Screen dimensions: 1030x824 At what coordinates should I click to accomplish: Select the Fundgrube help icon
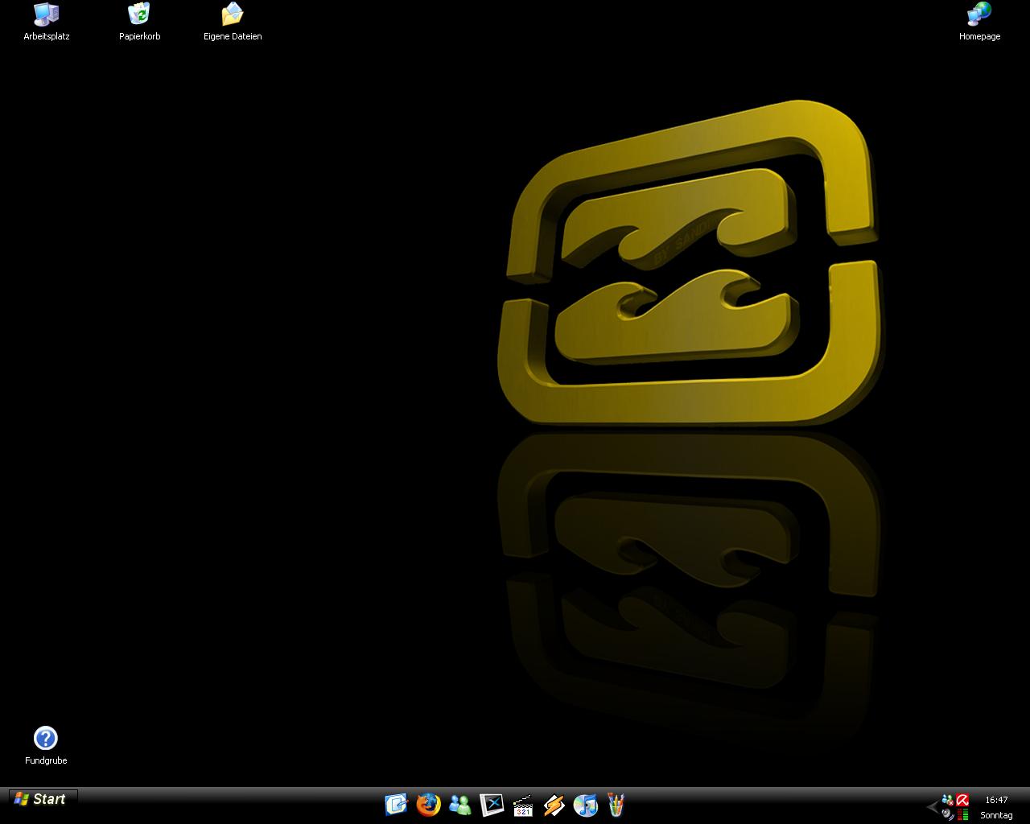click(x=46, y=745)
